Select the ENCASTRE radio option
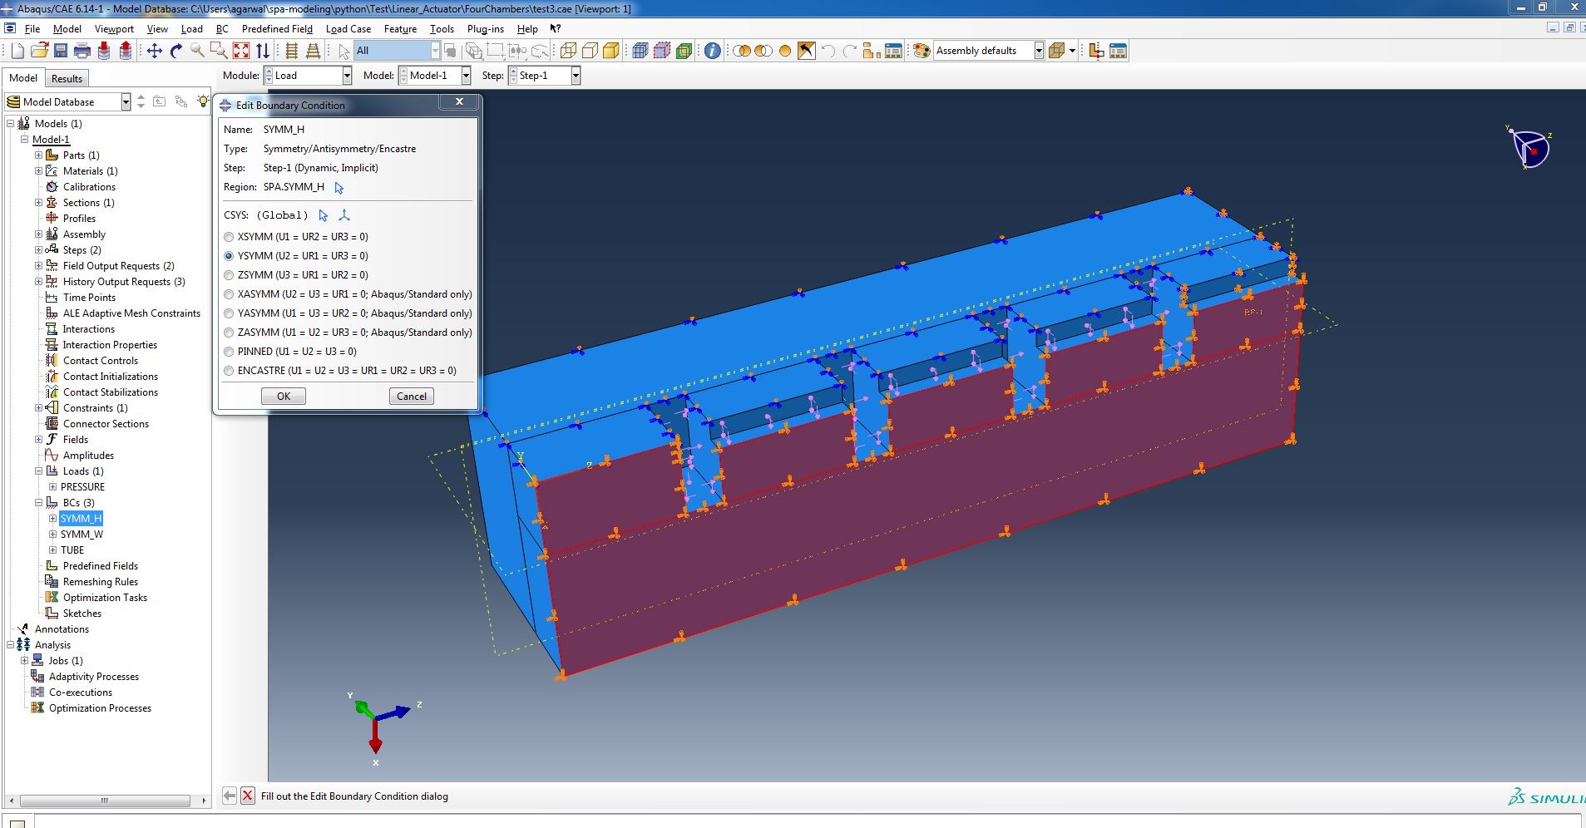This screenshot has height=828, width=1586. pyautogui.click(x=229, y=371)
